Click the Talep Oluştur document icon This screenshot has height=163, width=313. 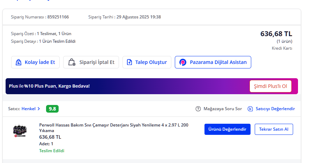tap(129, 62)
